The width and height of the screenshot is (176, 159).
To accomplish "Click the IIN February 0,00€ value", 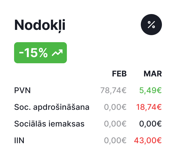I will 115,140.
